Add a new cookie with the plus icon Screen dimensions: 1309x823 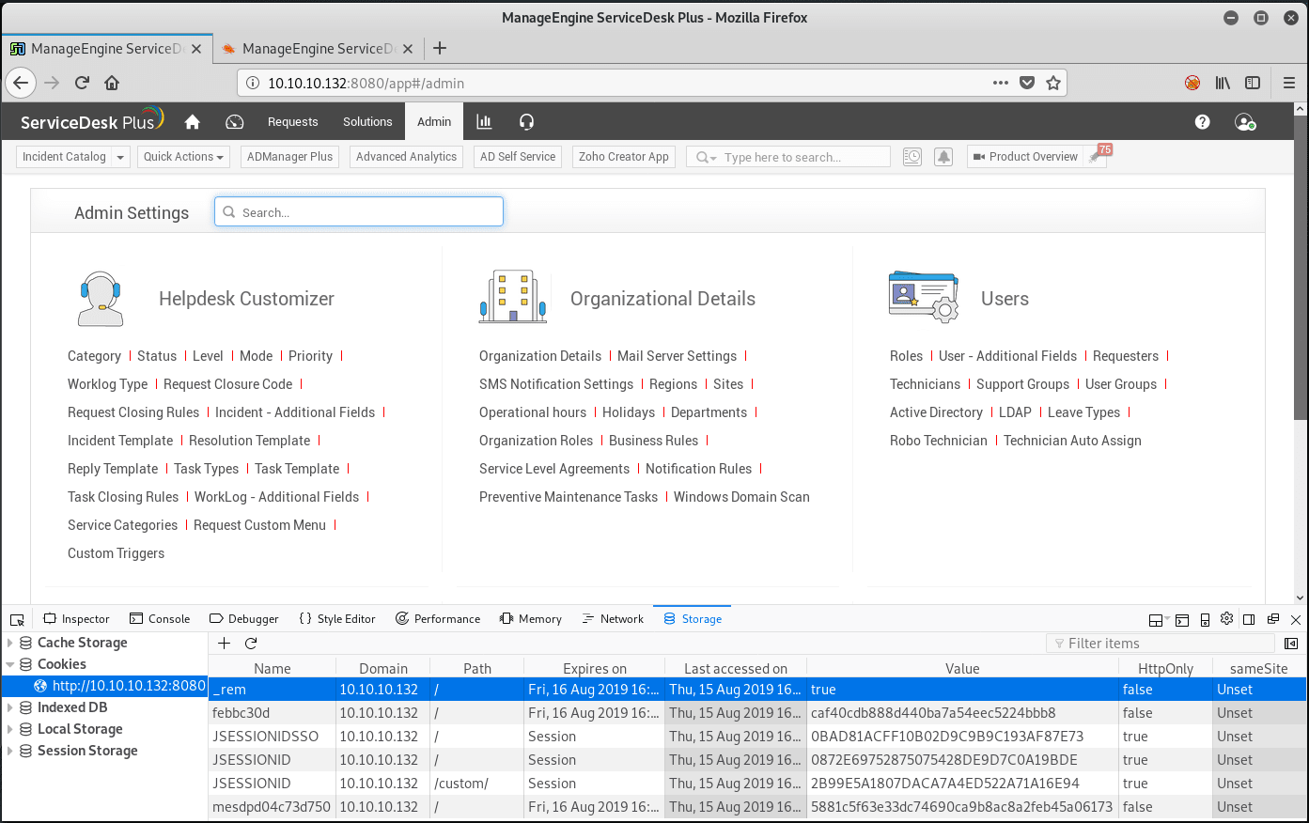(x=224, y=643)
